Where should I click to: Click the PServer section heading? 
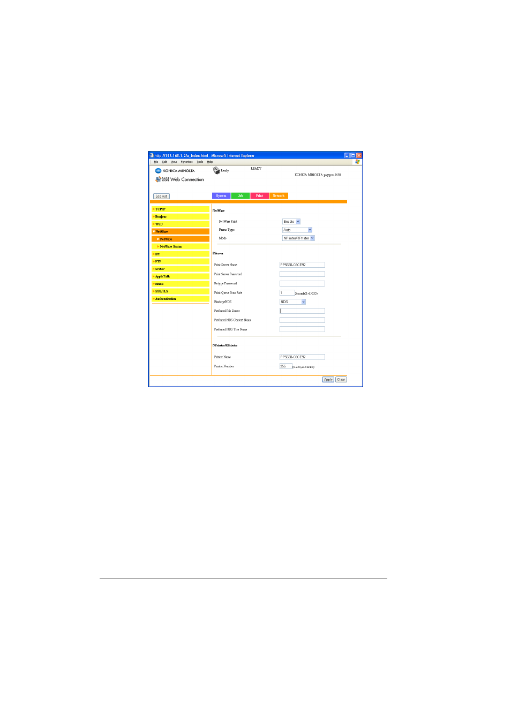(x=218, y=253)
